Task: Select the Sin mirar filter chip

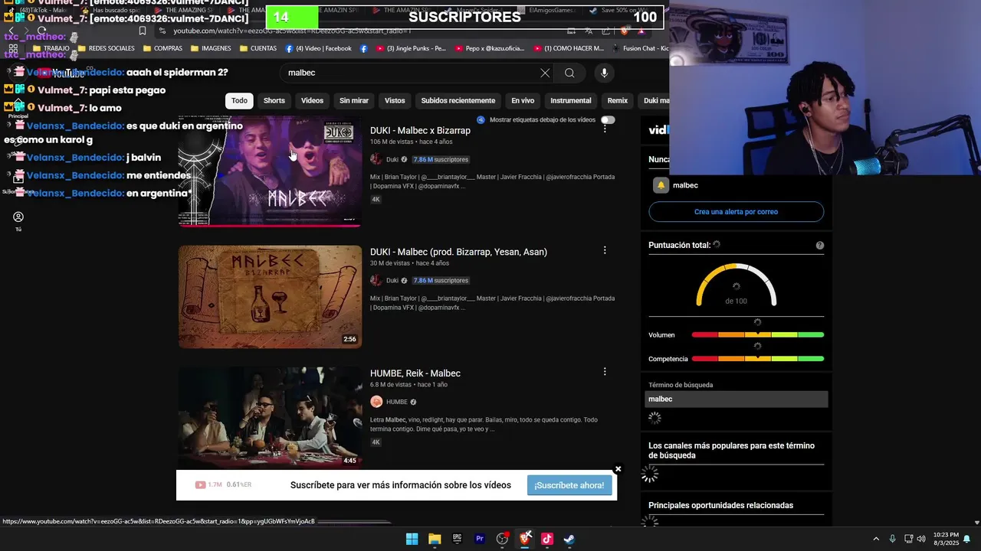Action: click(x=354, y=100)
